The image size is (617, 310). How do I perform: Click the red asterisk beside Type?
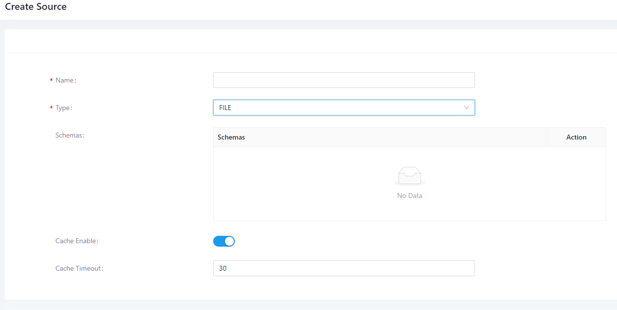(x=51, y=108)
